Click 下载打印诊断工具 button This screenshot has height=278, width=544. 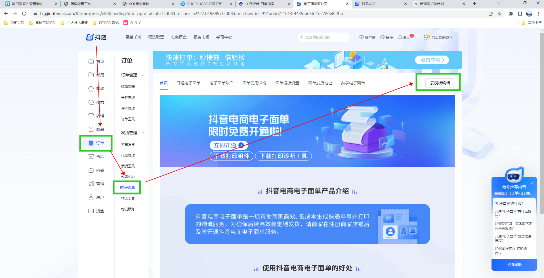point(283,156)
